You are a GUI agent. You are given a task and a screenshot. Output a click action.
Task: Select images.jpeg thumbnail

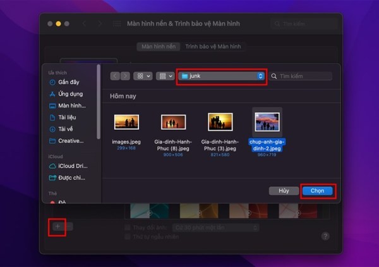pos(126,122)
